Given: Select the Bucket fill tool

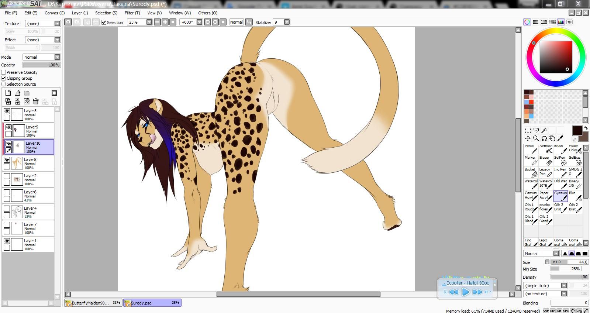Looking at the screenshot, I should point(531,172).
